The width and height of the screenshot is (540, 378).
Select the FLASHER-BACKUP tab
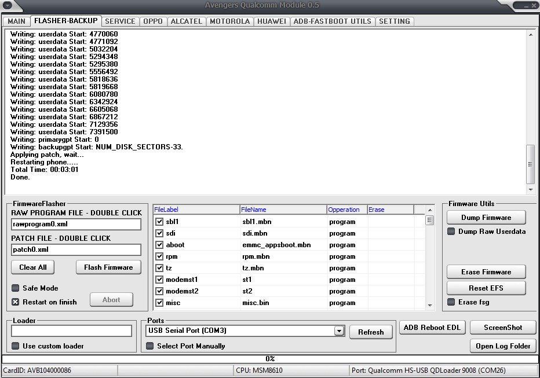66,21
